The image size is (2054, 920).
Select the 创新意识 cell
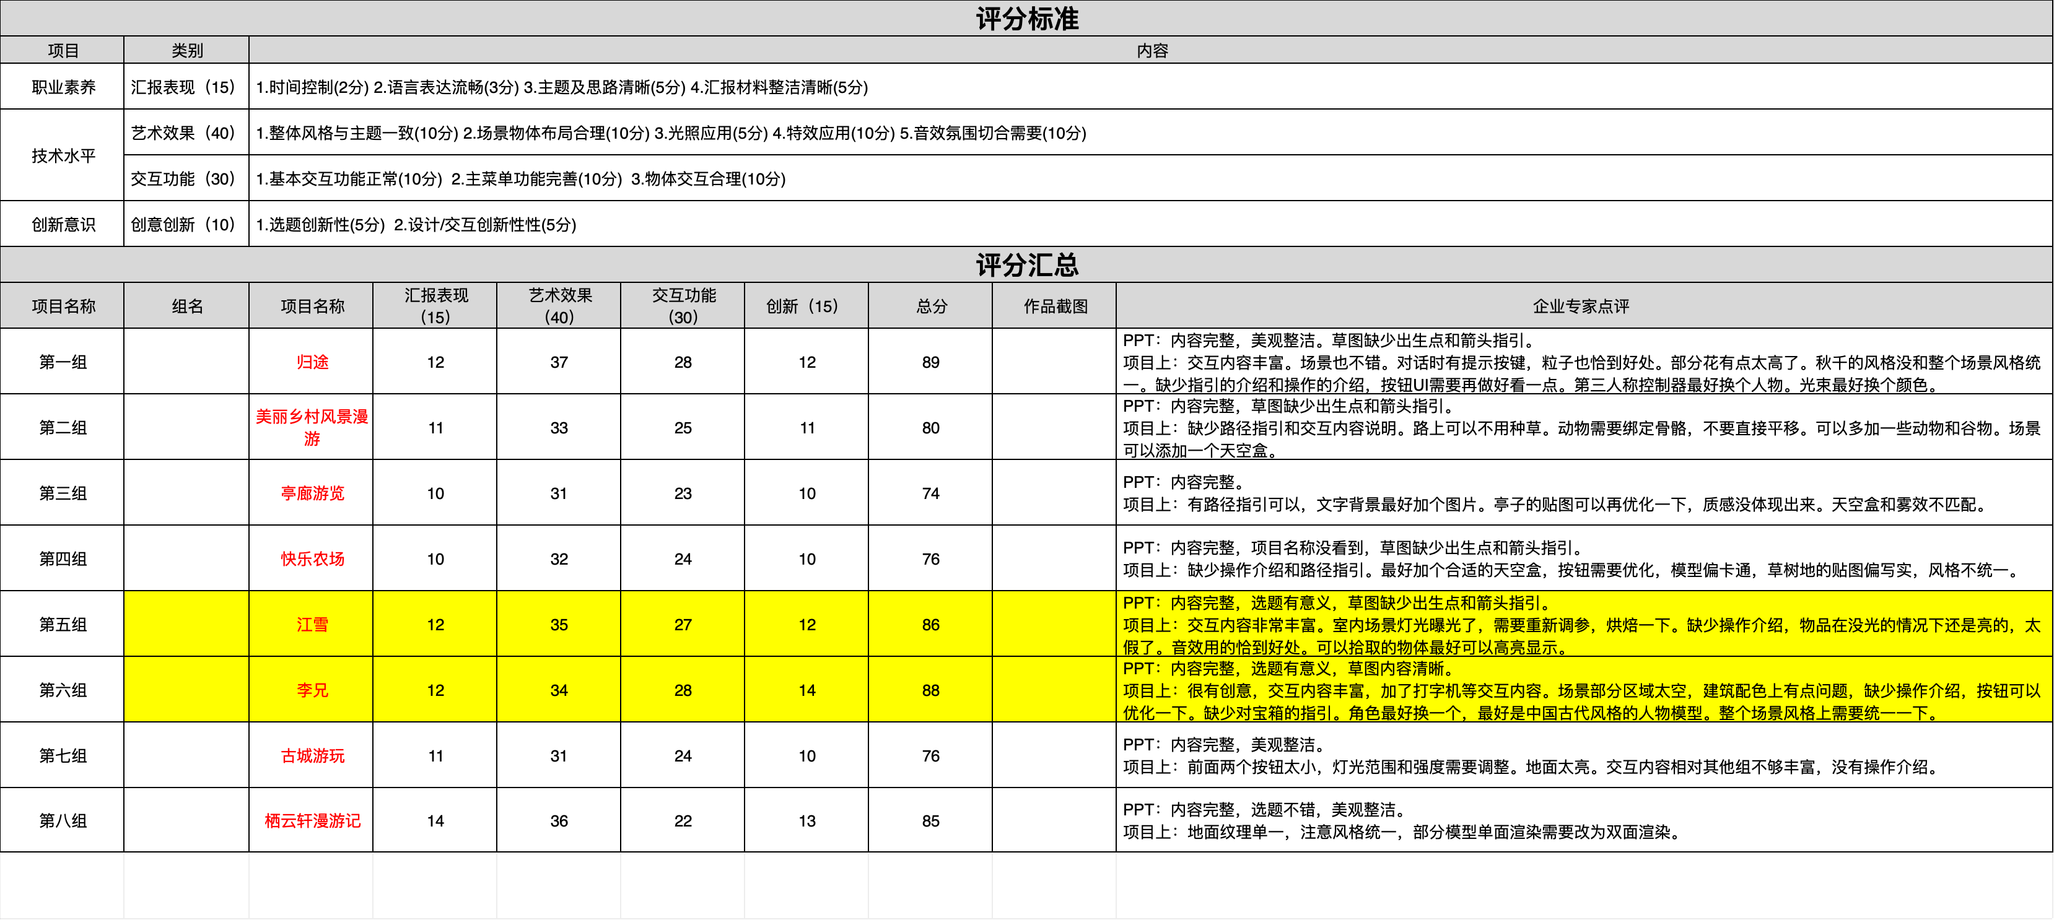[62, 224]
